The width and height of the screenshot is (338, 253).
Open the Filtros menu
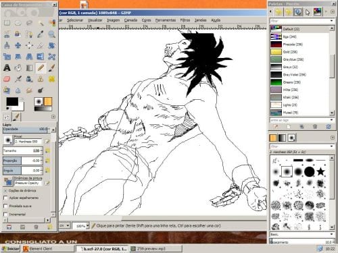185,20
